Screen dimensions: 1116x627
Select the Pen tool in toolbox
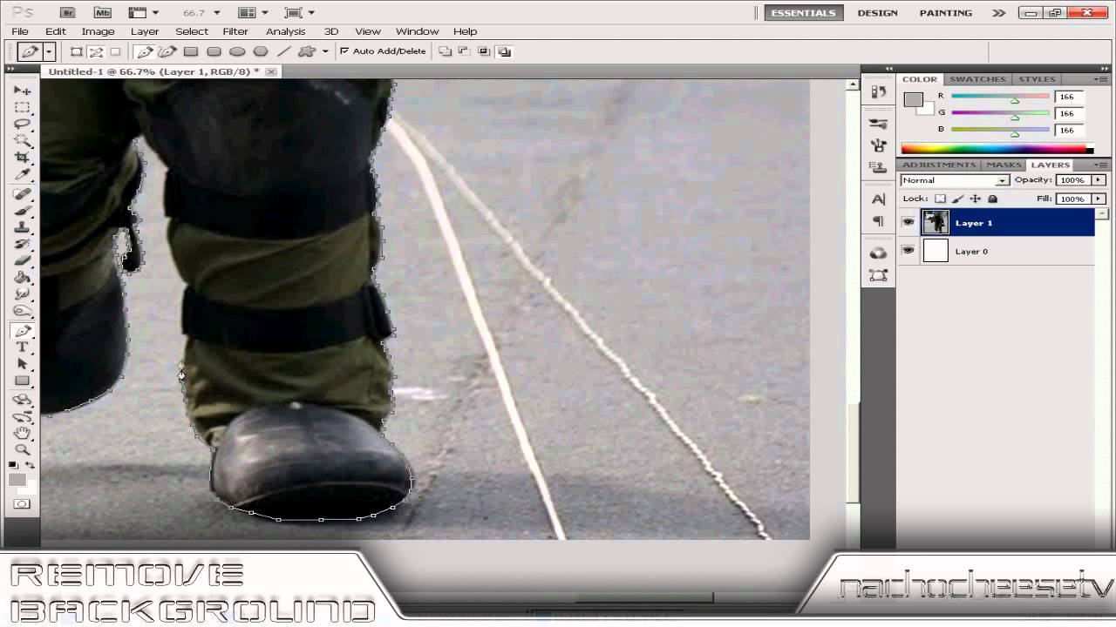pyautogui.click(x=23, y=331)
